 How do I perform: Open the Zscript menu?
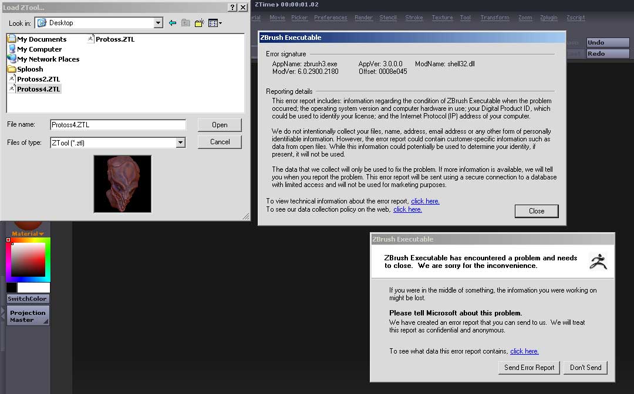click(x=575, y=18)
